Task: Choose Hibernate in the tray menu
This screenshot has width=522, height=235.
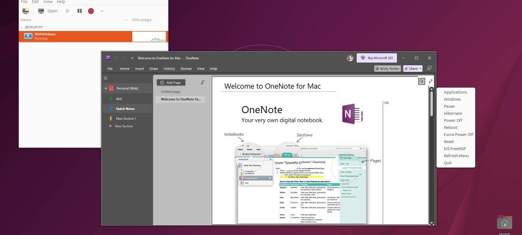Action: pos(453,114)
